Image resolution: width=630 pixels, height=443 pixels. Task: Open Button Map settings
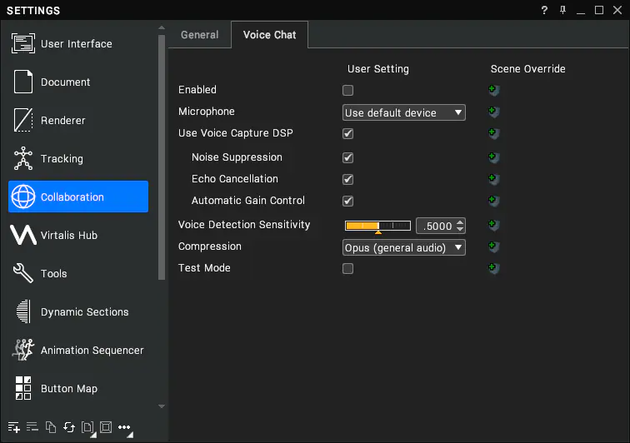coord(78,388)
